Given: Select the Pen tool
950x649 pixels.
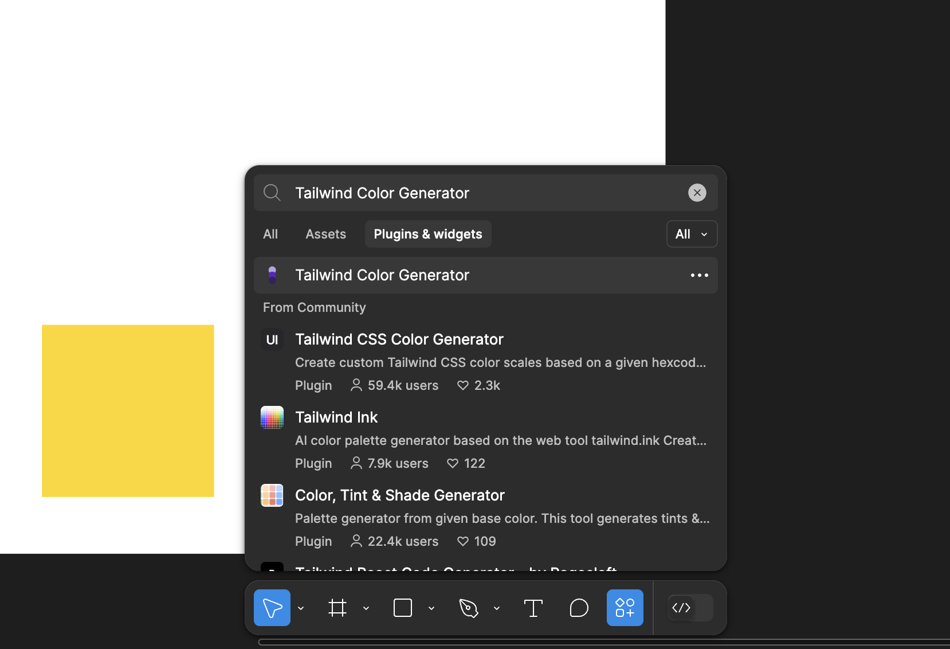Looking at the screenshot, I should coord(469,608).
